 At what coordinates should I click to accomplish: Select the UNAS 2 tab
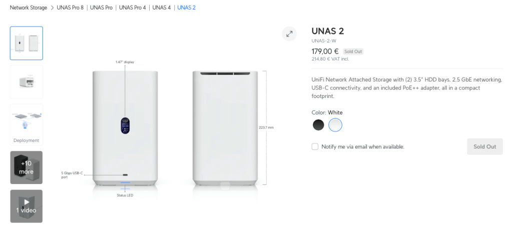point(186,7)
